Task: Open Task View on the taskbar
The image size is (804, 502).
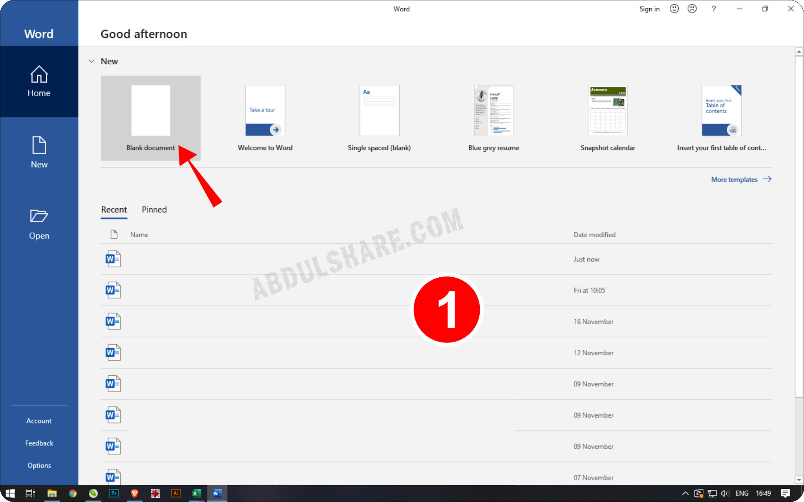Action: pos(30,493)
